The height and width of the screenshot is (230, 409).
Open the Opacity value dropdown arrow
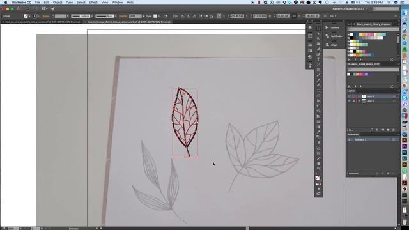[143, 16]
